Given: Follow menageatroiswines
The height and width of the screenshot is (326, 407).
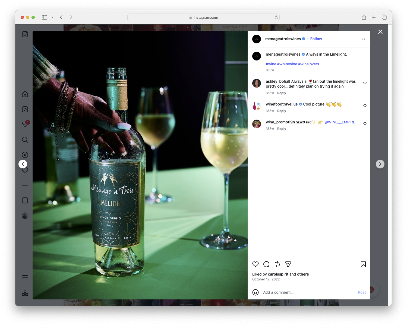Looking at the screenshot, I should tap(316, 39).
